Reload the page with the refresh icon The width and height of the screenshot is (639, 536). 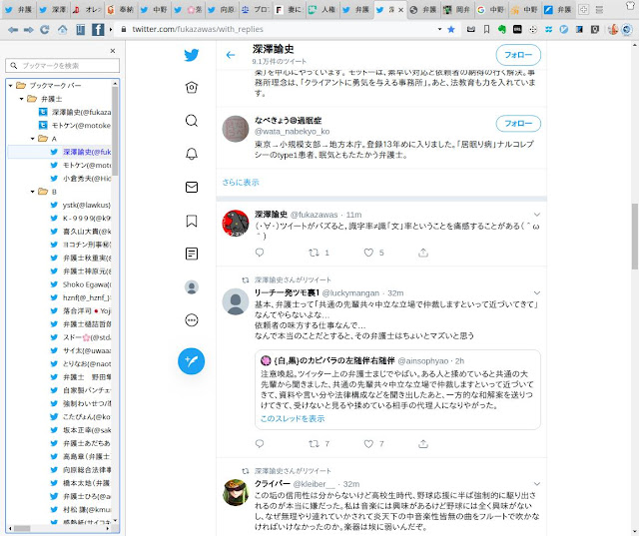pos(44,29)
